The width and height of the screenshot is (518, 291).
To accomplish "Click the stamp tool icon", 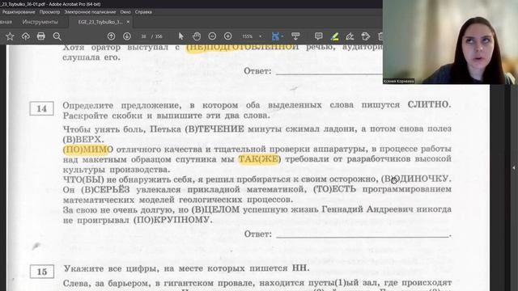I will coord(365,36).
